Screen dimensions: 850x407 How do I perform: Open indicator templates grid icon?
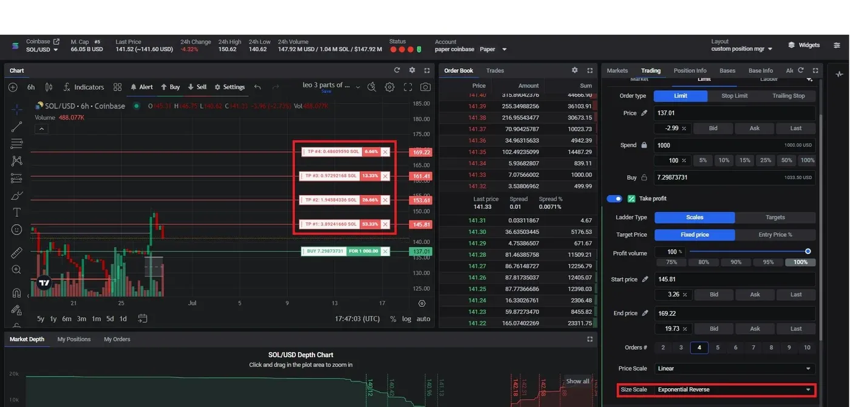pyautogui.click(x=118, y=87)
